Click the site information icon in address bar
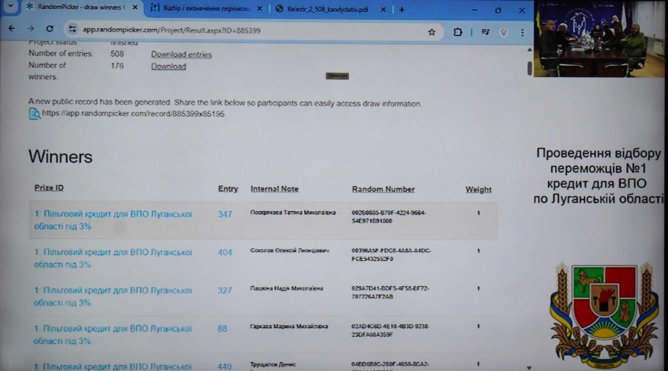The height and width of the screenshot is (371, 668). point(72,30)
